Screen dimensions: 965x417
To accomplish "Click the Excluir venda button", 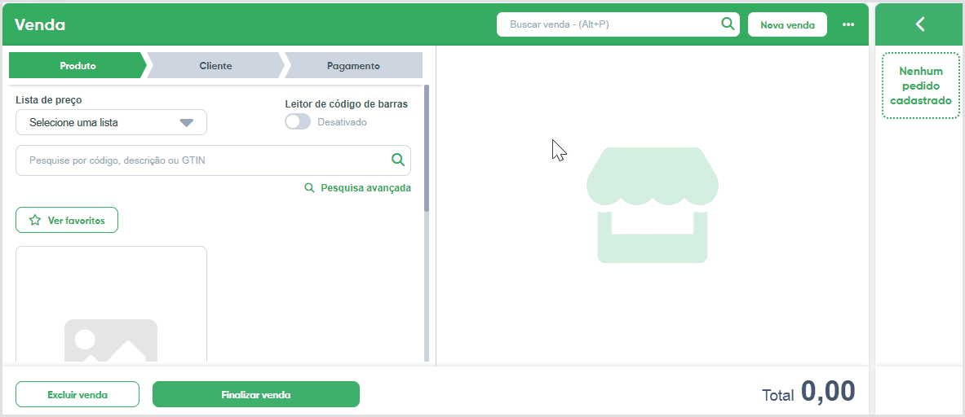I will click(x=77, y=394).
